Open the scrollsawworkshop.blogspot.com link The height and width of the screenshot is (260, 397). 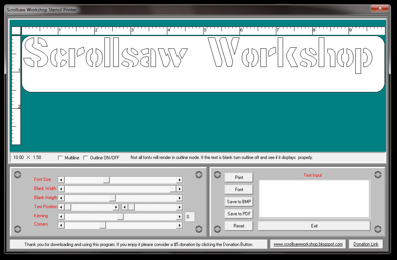coord(308,244)
